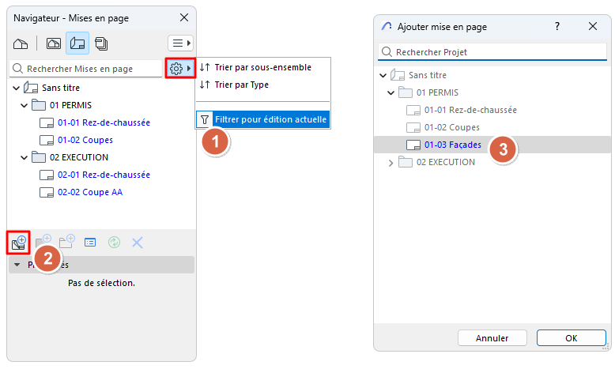This screenshot has height=369, width=615.
Task: Click the blue delete X icon
Action: pyautogui.click(x=137, y=242)
